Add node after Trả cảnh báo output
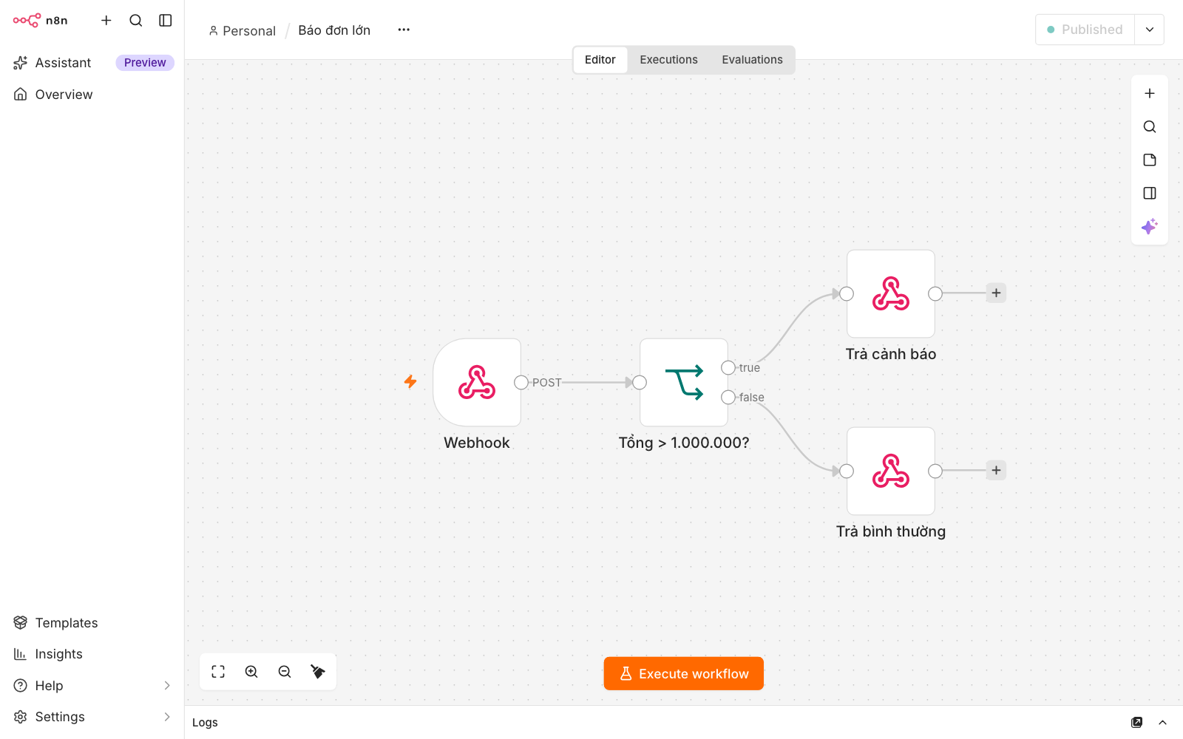The width and height of the screenshot is (1183, 739). tap(997, 293)
